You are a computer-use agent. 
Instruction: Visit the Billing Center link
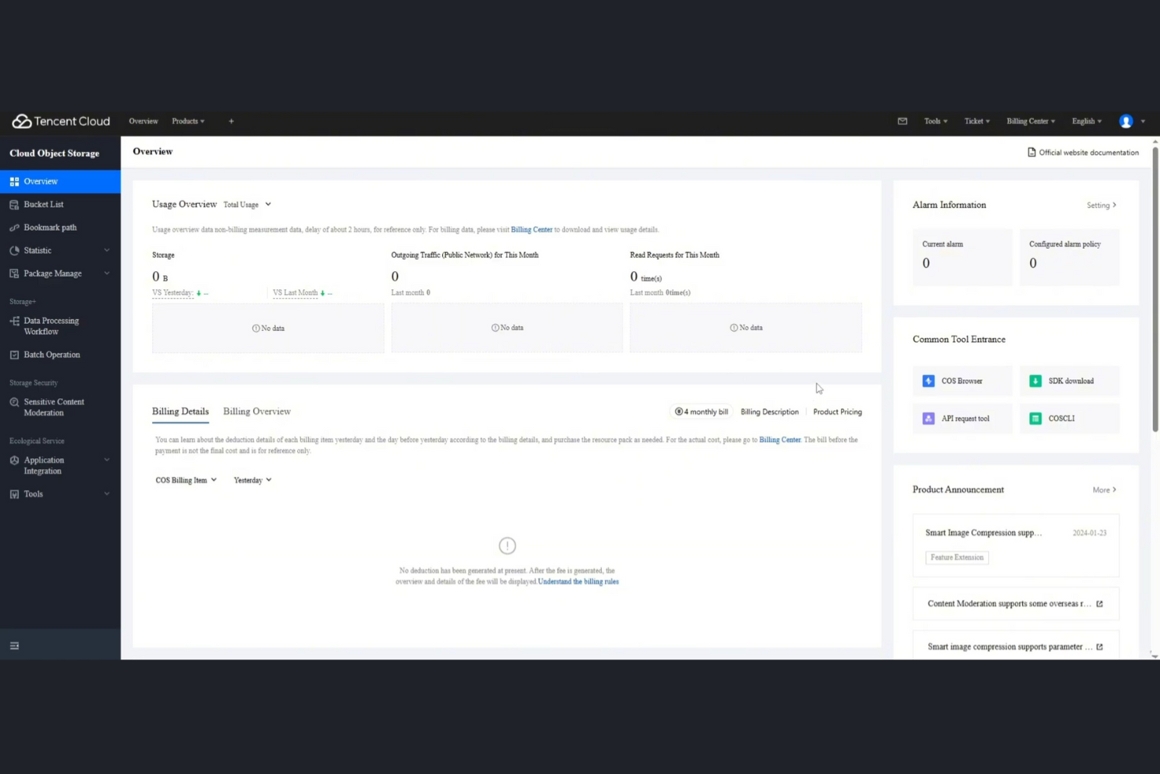(x=531, y=229)
